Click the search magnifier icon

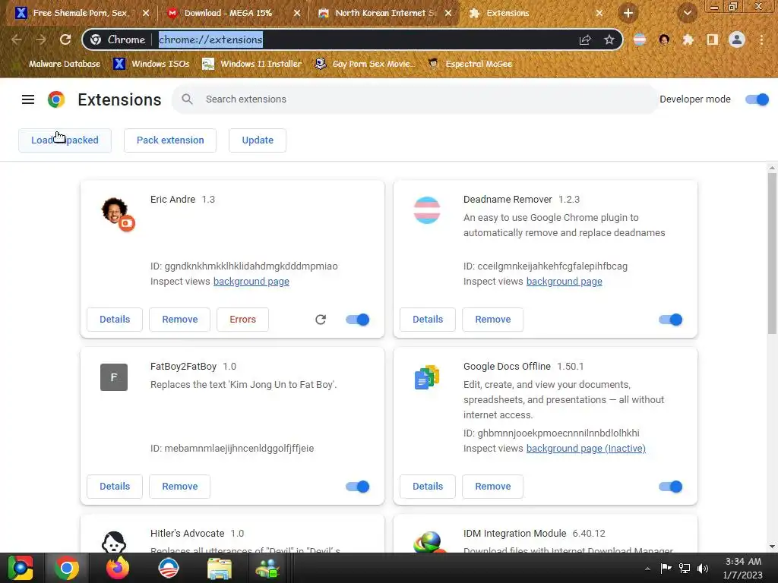(187, 99)
